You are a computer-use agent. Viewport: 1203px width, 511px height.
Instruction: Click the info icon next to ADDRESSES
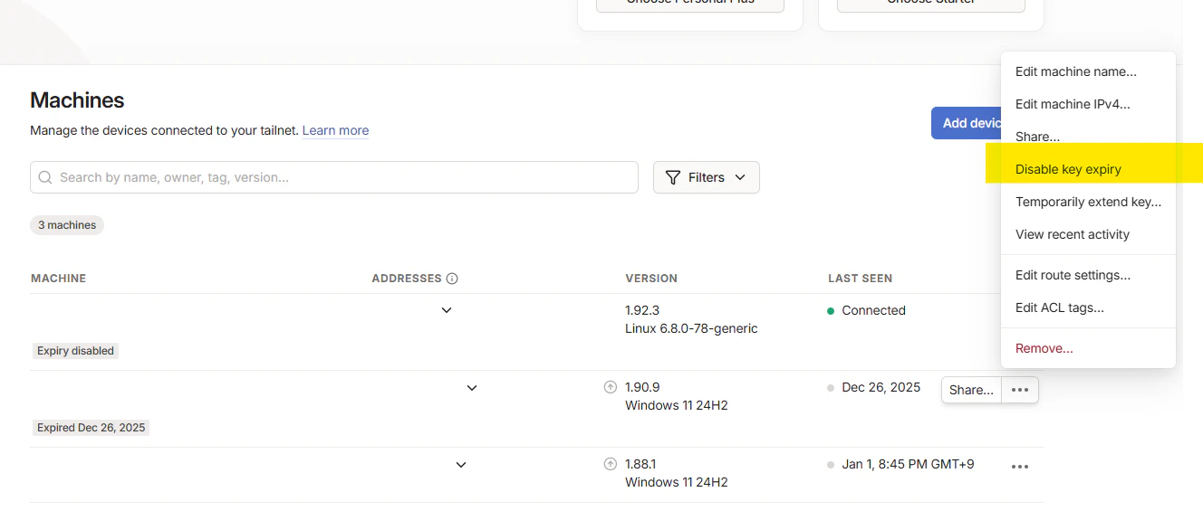tap(452, 279)
